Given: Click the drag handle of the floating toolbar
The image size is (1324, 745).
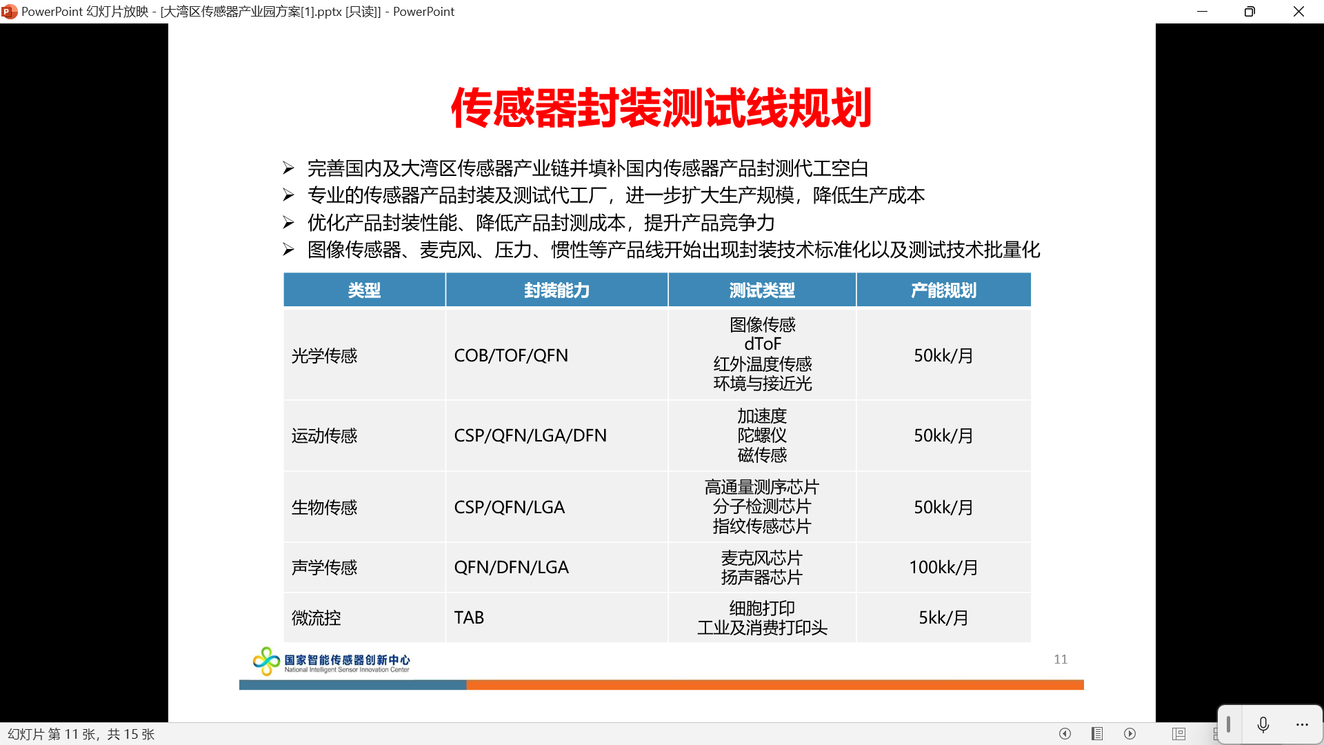Looking at the screenshot, I should 1228,724.
